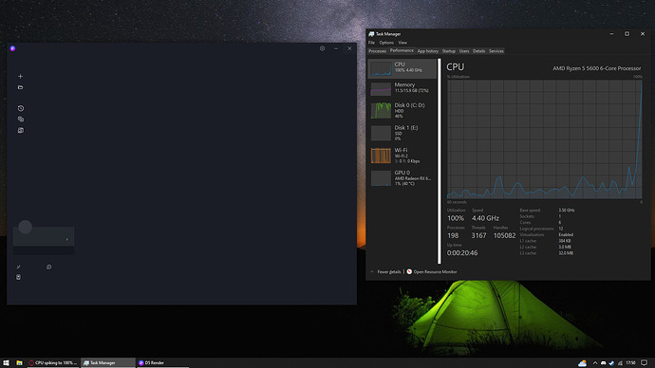Select Disk 0 (C: D:) performance item
Image resolution: width=655 pixels, height=368 pixels.
tap(402, 111)
